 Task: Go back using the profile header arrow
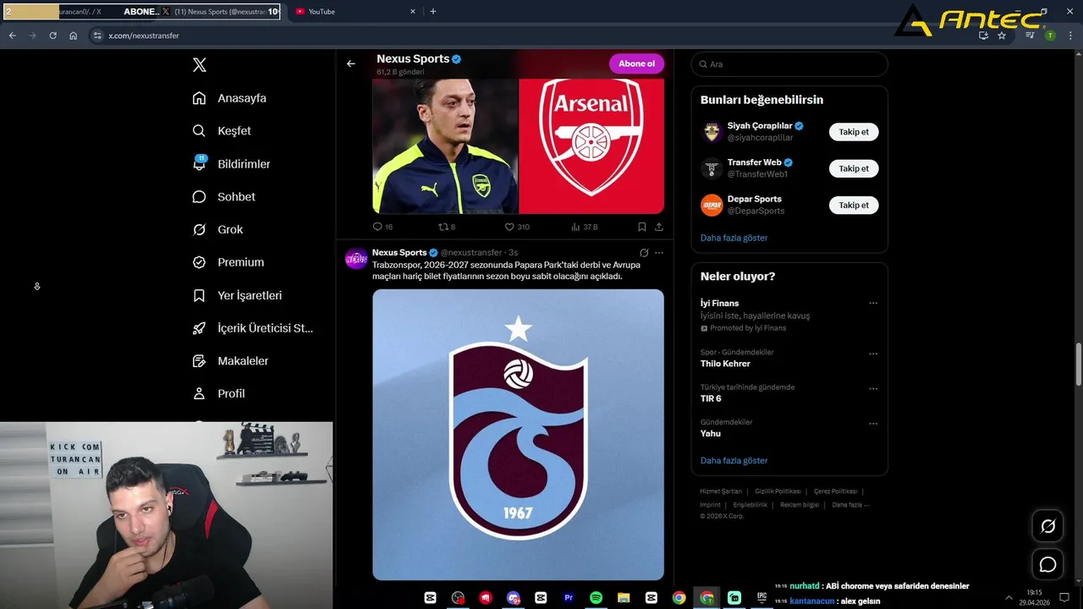(x=351, y=63)
